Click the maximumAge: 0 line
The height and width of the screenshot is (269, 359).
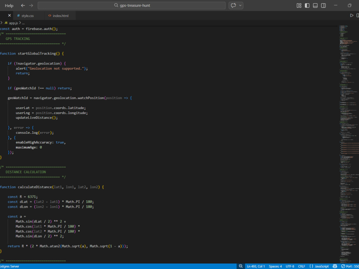(x=29, y=147)
